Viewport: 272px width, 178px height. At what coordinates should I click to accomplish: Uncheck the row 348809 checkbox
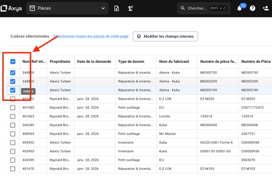[13, 73]
